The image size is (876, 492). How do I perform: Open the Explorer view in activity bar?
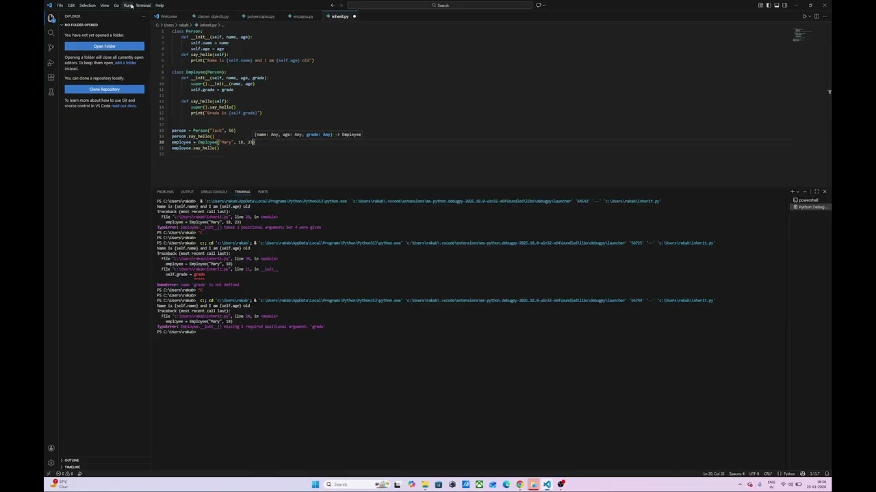pos(51,18)
